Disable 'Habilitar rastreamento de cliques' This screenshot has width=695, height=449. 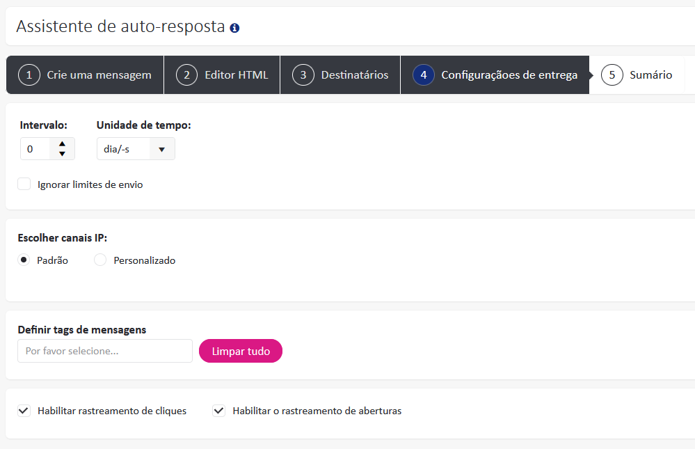(24, 411)
